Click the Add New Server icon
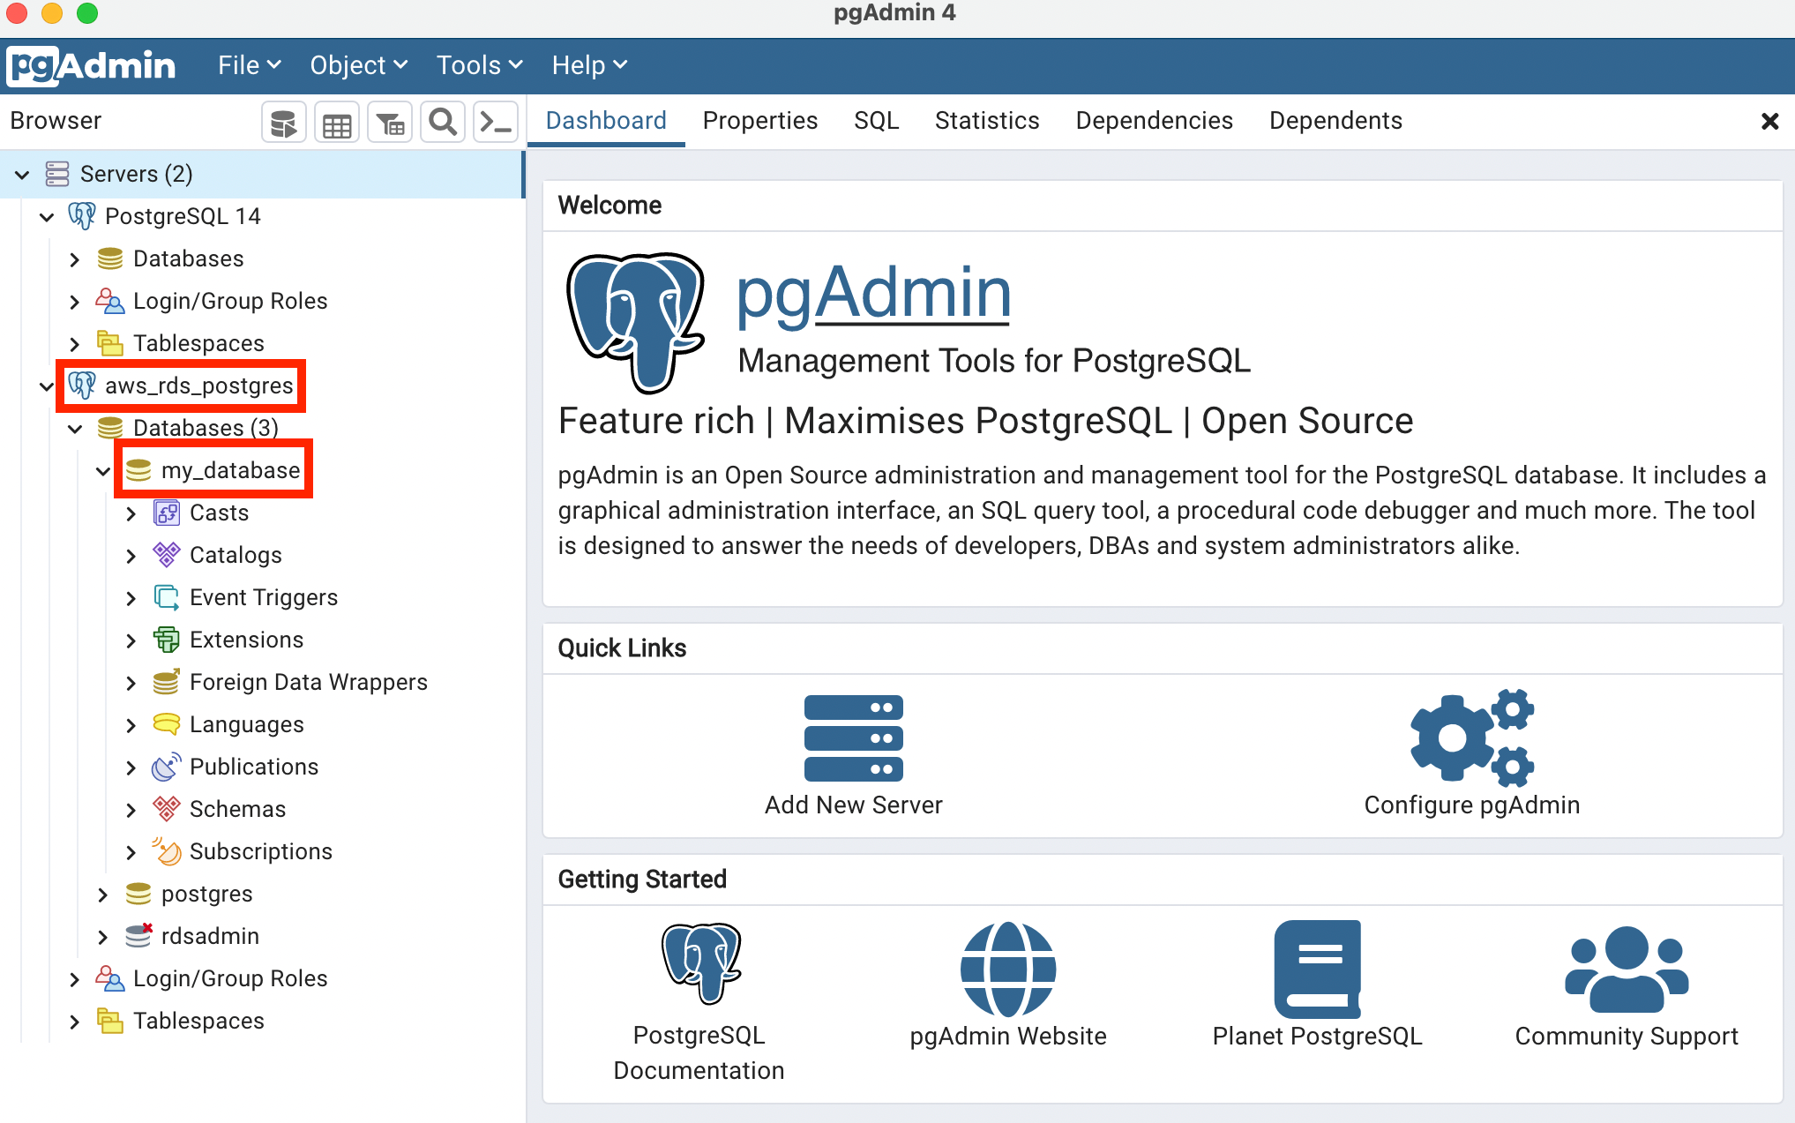The height and width of the screenshot is (1123, 1795). pyautogui.click(x=853, y=738)
